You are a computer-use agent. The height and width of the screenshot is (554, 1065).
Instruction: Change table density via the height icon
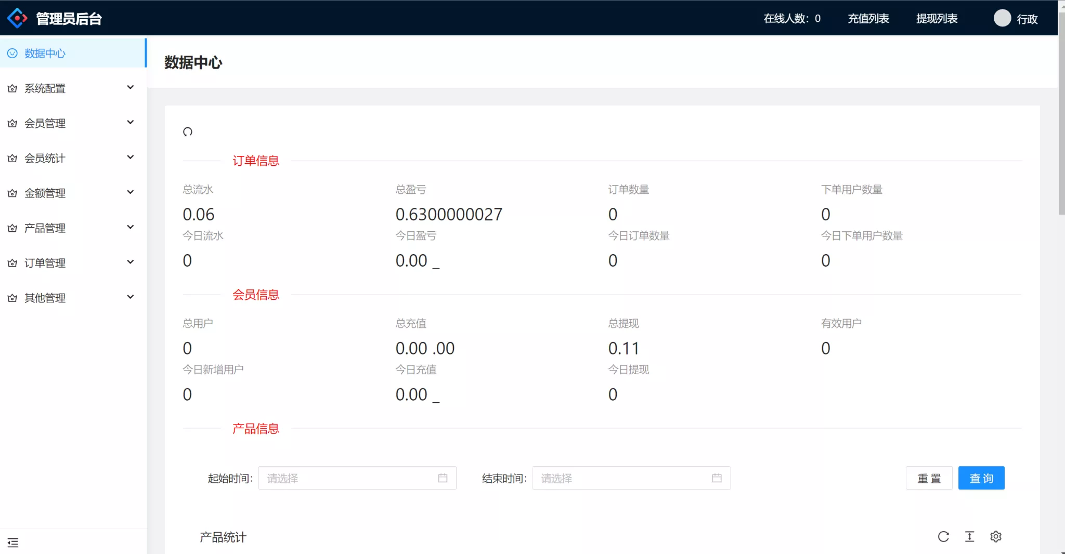(x=969, y=537)
